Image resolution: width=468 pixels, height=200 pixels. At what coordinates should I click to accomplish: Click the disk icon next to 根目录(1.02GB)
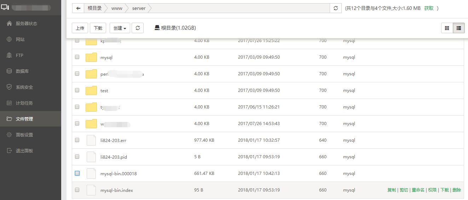pyautogui.click(x=157, y=28)
